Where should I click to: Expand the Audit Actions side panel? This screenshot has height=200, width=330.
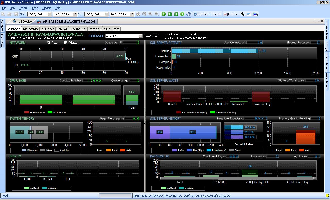(x=327, y=81)
